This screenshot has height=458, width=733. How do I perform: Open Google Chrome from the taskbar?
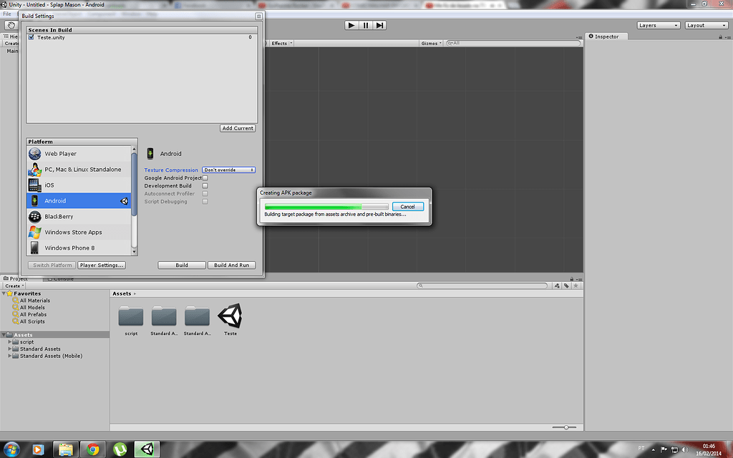pos(92,449)
